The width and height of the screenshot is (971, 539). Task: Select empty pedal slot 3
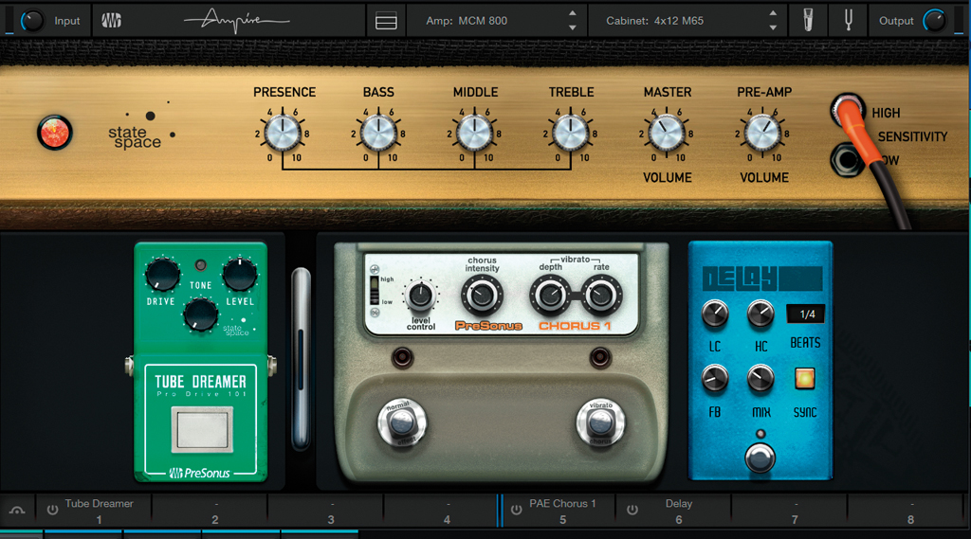tap(326, 511)
